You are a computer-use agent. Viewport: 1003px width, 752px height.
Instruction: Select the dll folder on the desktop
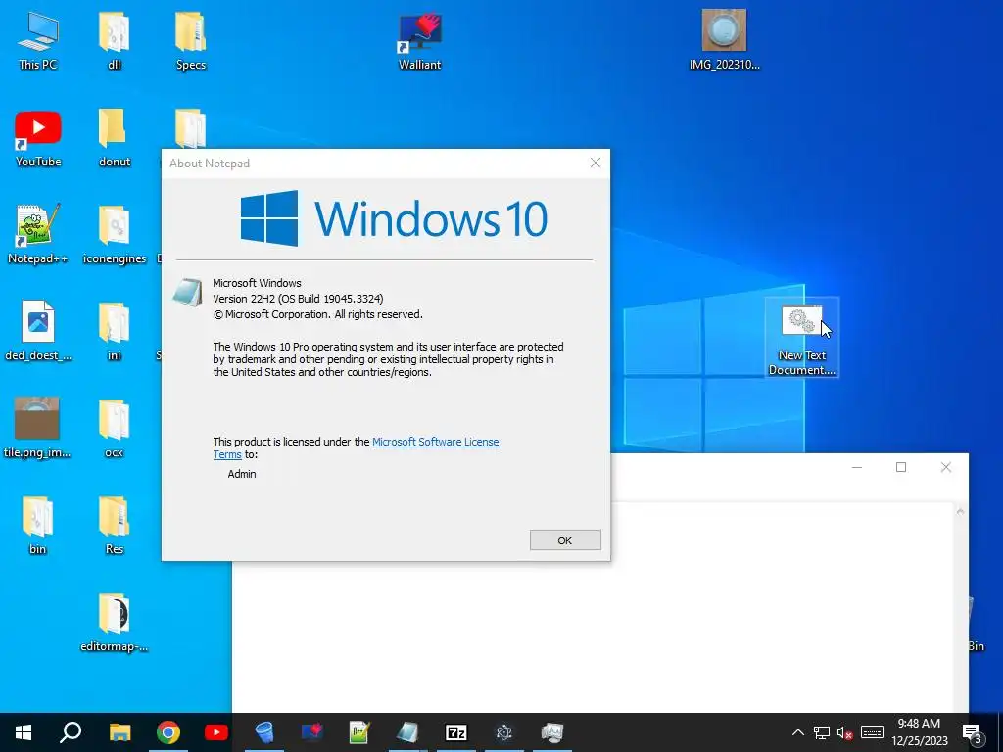tap(115, 40)
